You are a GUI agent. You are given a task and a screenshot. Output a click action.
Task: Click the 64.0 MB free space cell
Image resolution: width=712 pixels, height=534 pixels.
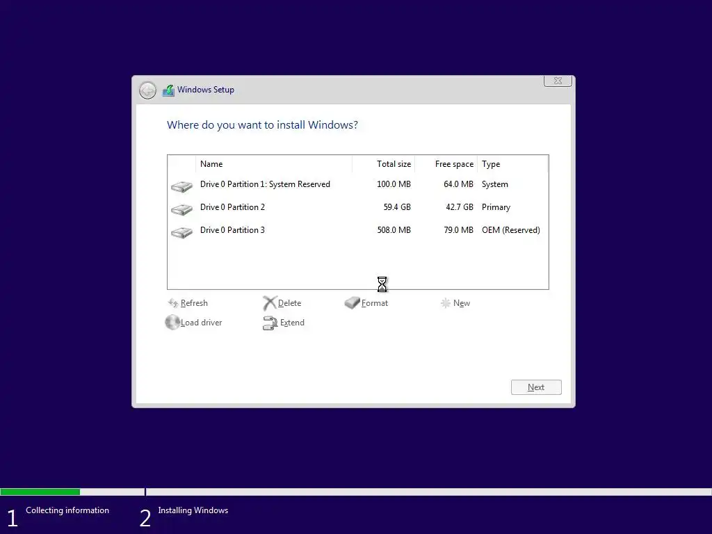click(458, 184)
